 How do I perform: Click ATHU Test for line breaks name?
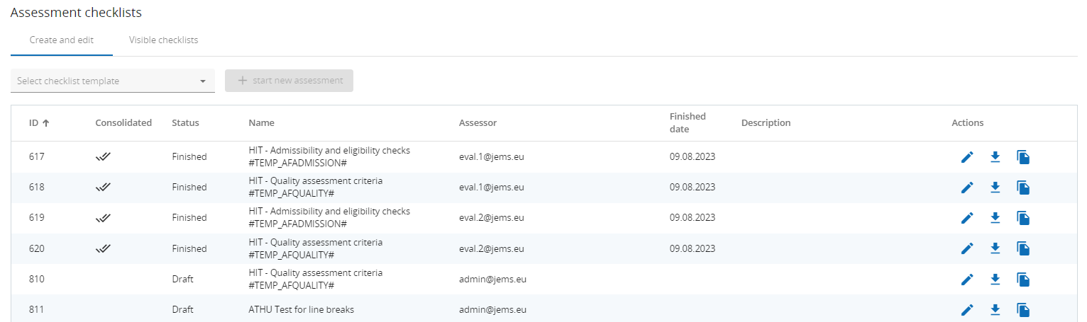(302, 310)
